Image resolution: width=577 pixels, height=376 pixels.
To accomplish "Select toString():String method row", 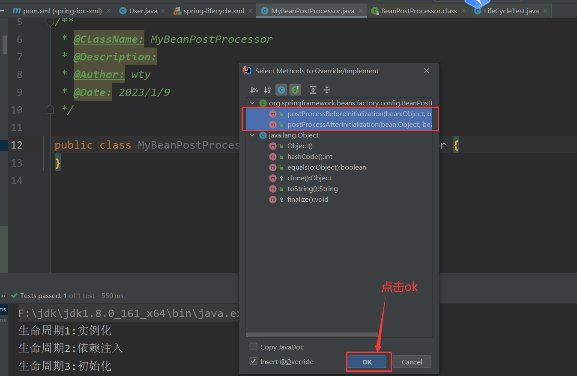I will coord(339,189).
